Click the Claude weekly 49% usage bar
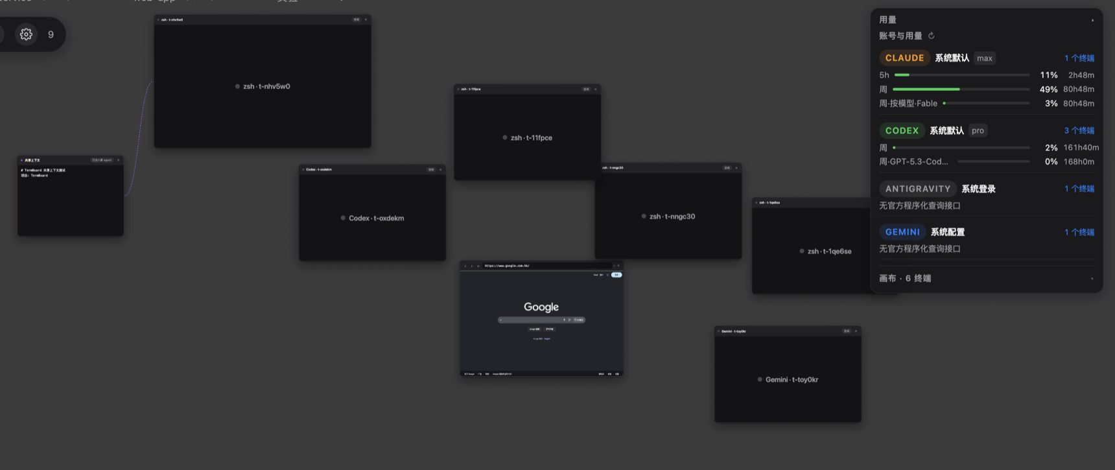 961,89
